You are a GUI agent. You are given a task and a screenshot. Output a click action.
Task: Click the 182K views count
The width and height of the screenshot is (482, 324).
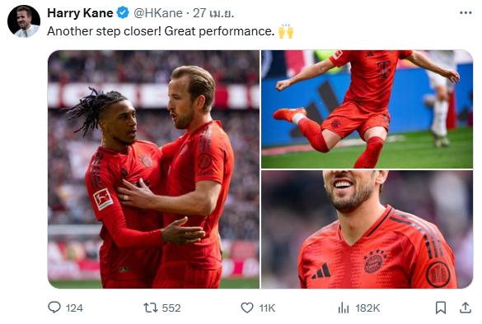coord(367,308)
